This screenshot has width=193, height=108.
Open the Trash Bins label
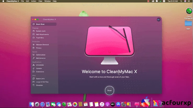pyautogui.click(x=40, y=38)
